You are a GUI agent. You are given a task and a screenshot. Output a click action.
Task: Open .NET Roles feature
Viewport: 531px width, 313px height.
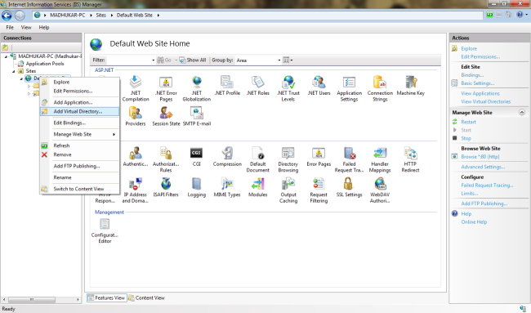(x=257, y=85)
